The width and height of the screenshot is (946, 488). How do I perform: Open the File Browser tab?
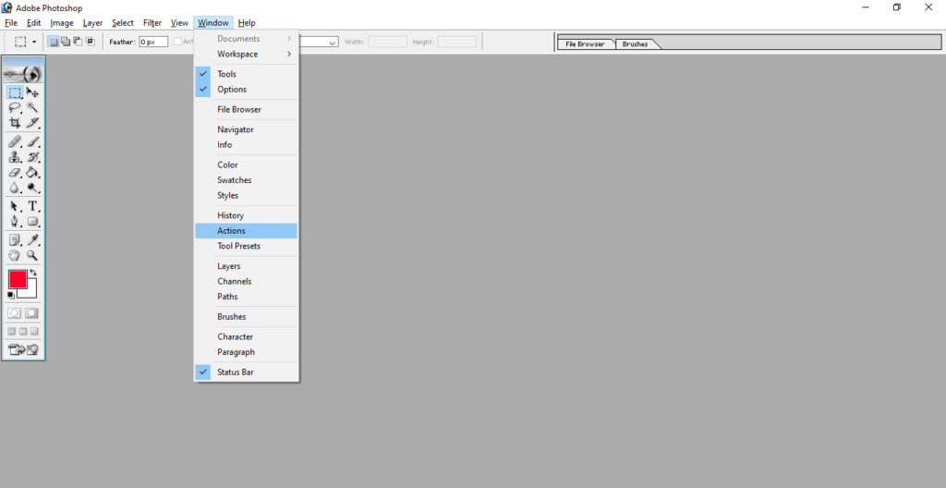(x=585, y=44)
